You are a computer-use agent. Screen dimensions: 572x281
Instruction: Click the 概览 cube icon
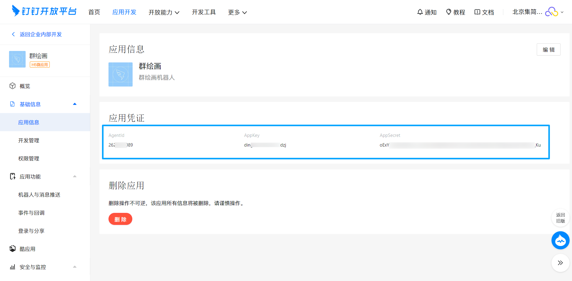pos(12,86)
